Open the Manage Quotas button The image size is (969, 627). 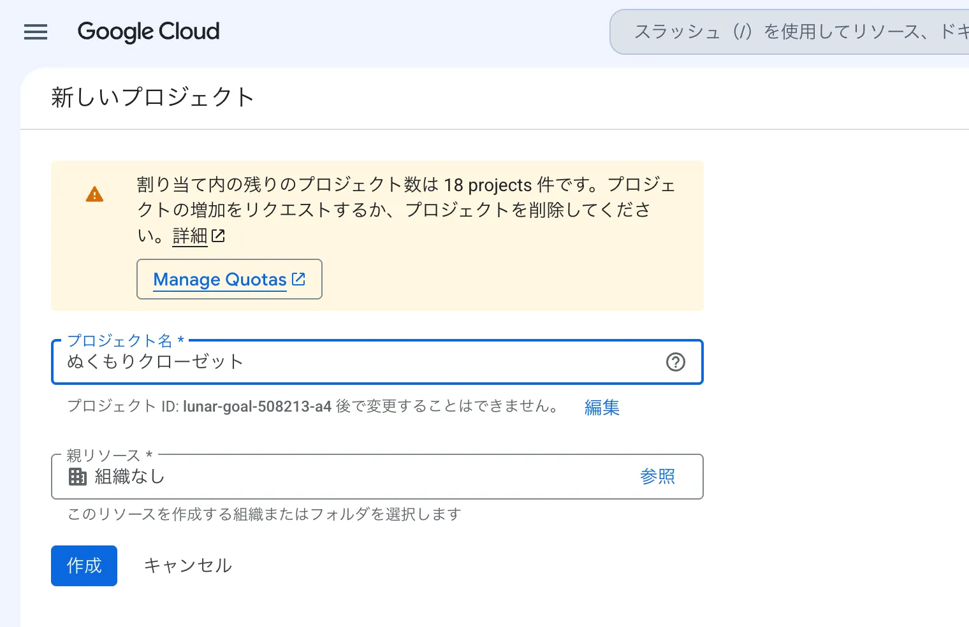(x=229, y=279)
